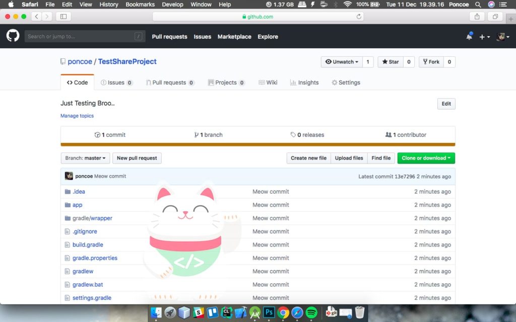Click Safari's share icon

[x=477, y=17]
